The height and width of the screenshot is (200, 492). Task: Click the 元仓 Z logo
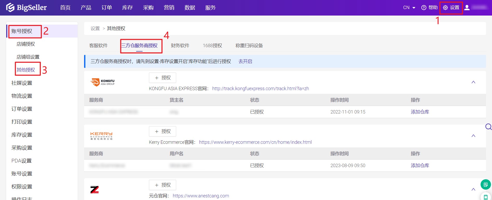coord(94,190)
